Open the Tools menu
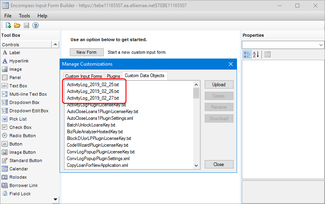The image size is (325, 204). [x=24, y=16]
